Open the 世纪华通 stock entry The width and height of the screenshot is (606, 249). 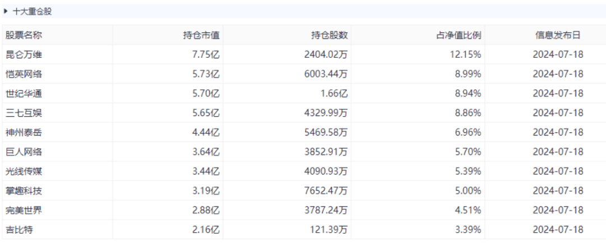24,94
